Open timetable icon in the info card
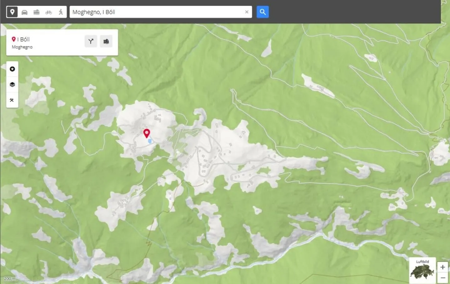 point(106,41)
